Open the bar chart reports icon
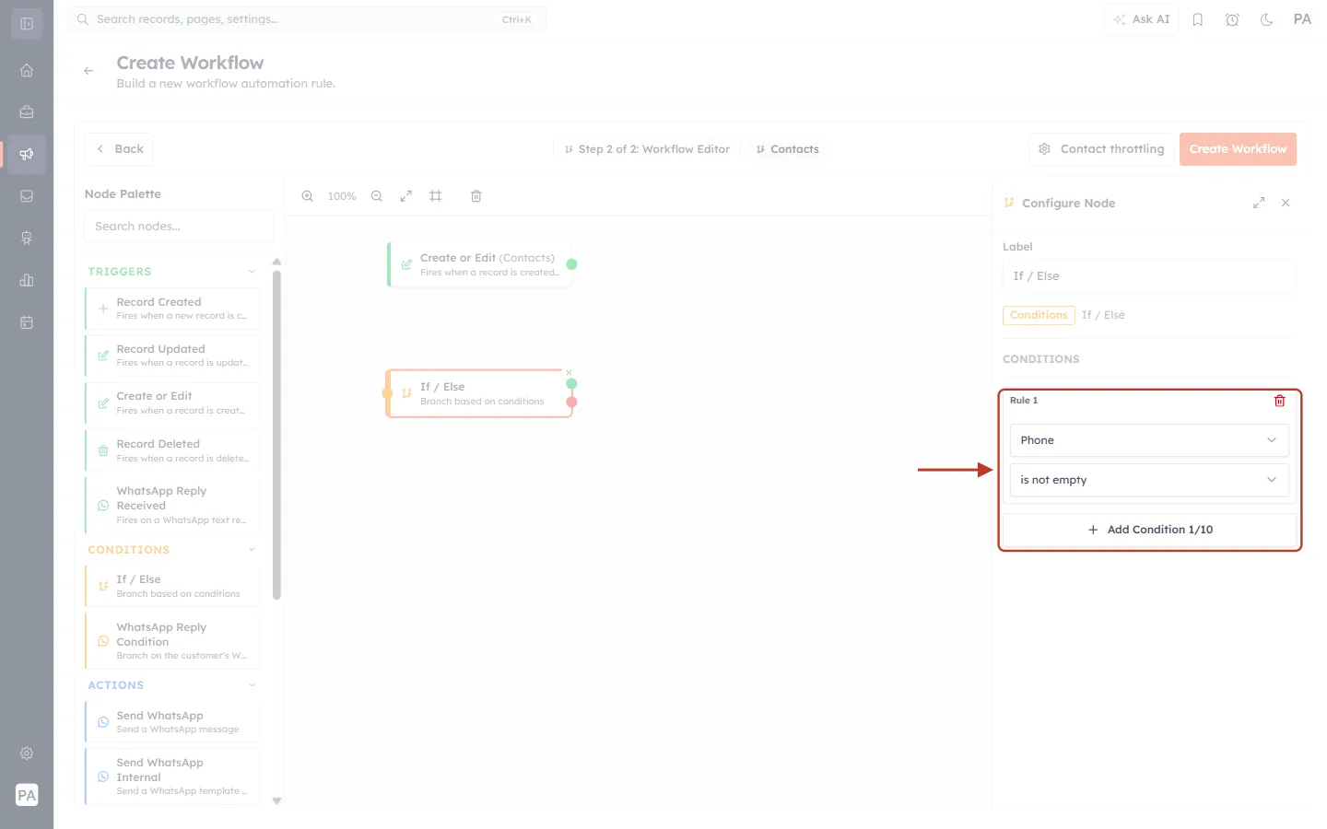1327x829 pixels. (27, 280)
